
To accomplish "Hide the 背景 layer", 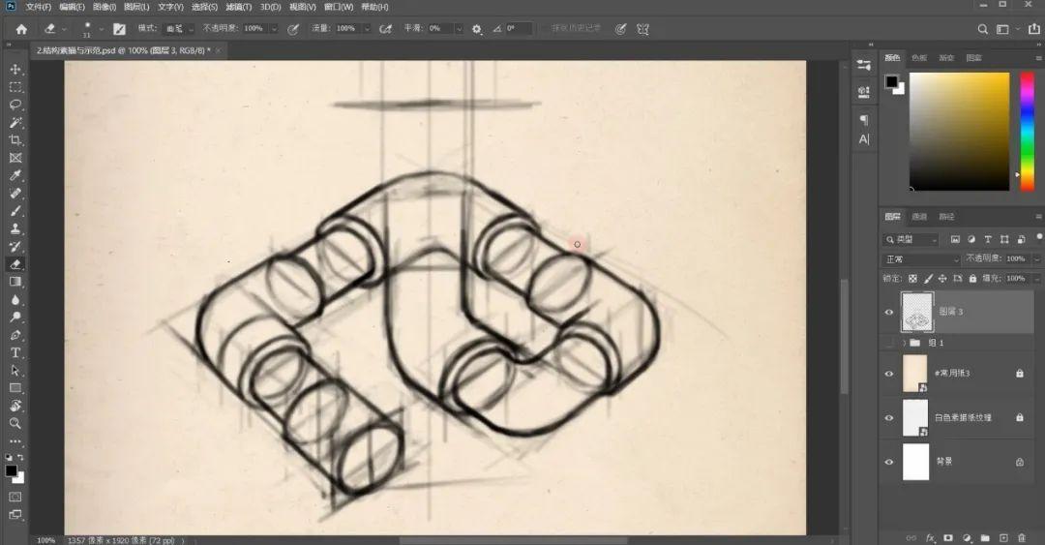I will click(889, 462).
